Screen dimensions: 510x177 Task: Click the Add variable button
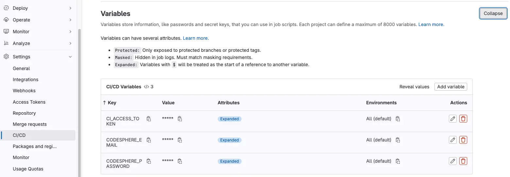pos(450,87)
